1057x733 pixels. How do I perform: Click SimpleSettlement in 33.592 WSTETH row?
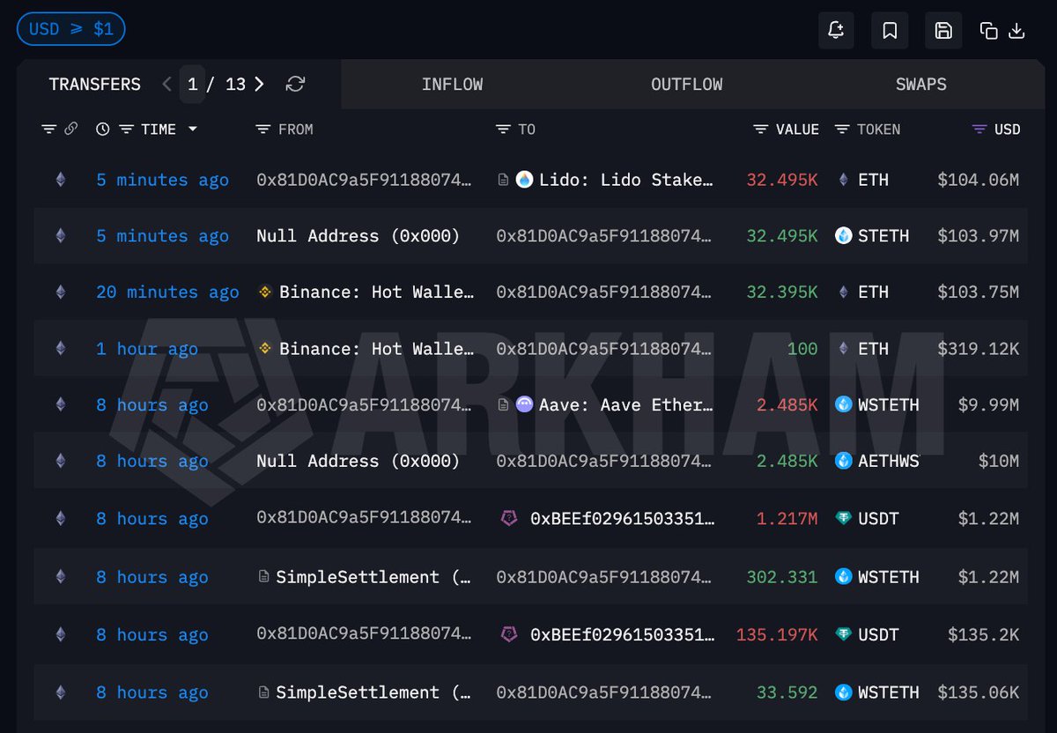(375, 692)
